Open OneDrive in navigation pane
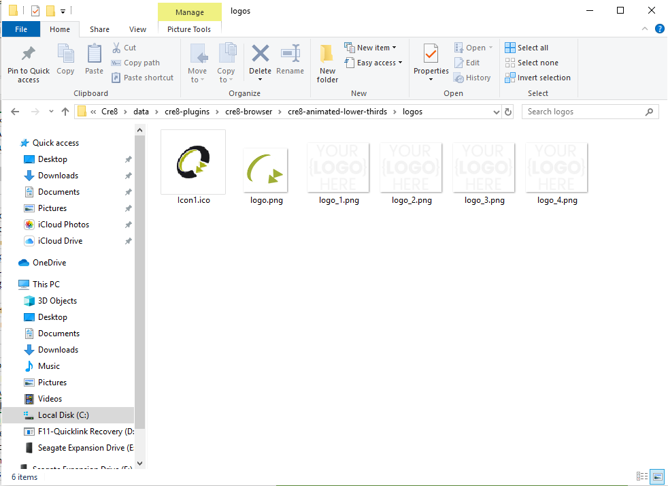 [42, 263]
